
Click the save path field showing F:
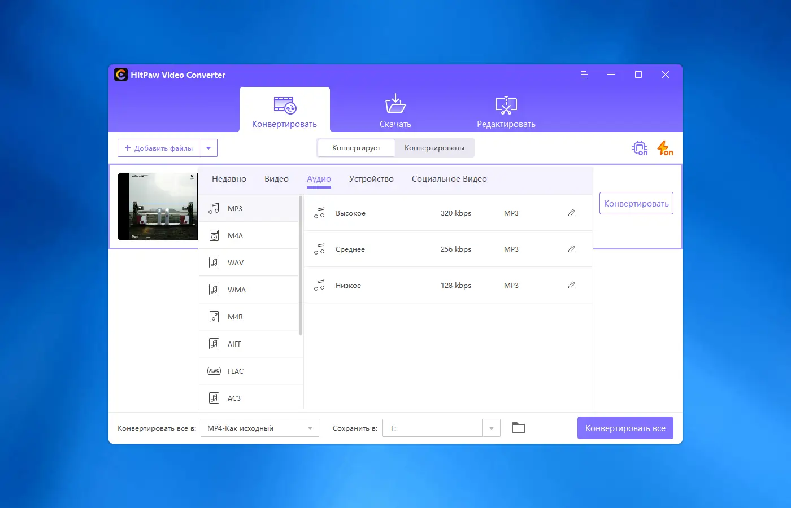432,428
